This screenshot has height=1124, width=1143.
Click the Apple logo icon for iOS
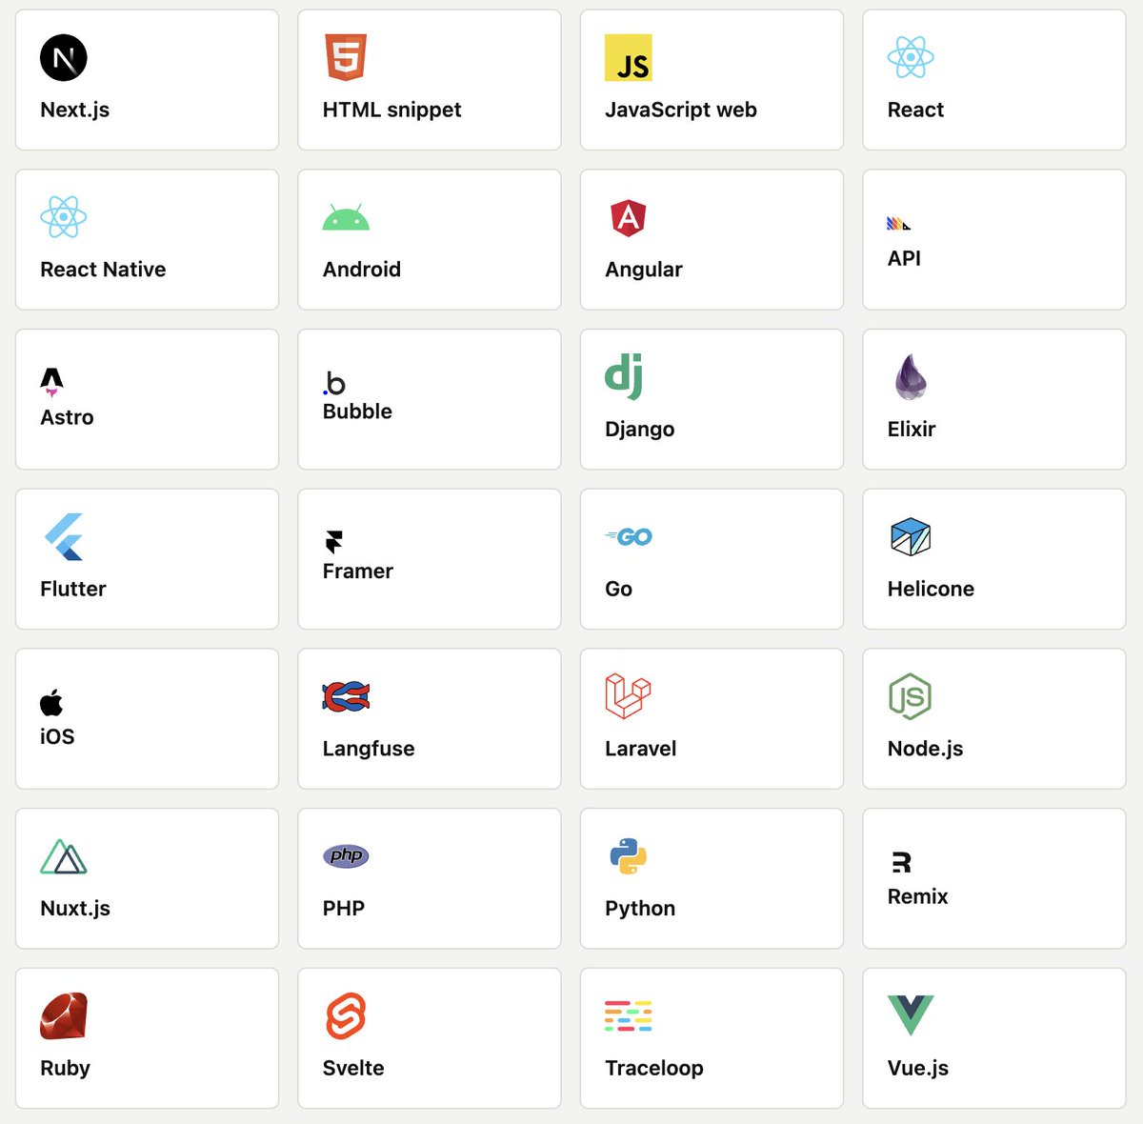51,702
